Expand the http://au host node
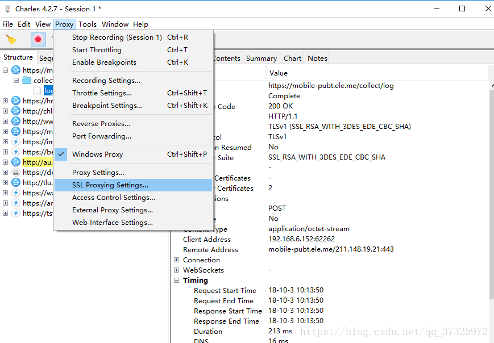Screen dimensions: 494x343 tap(5, 162)
